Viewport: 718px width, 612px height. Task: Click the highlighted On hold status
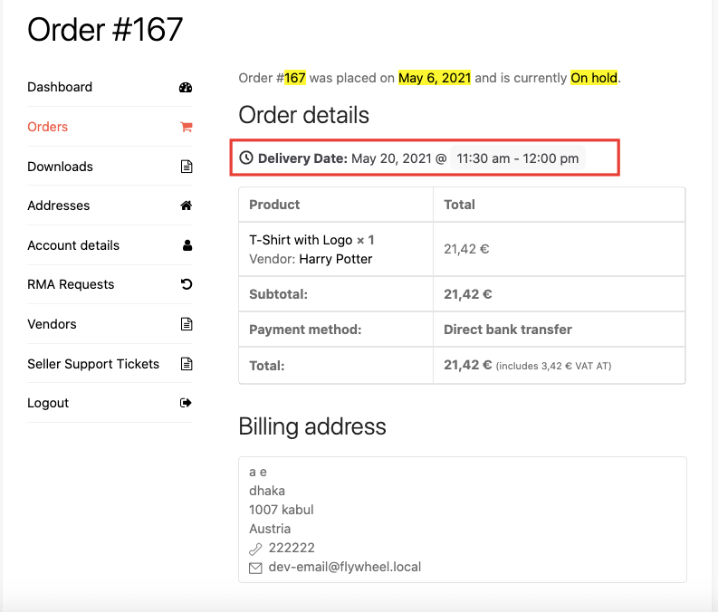click(x=594, y=78)
